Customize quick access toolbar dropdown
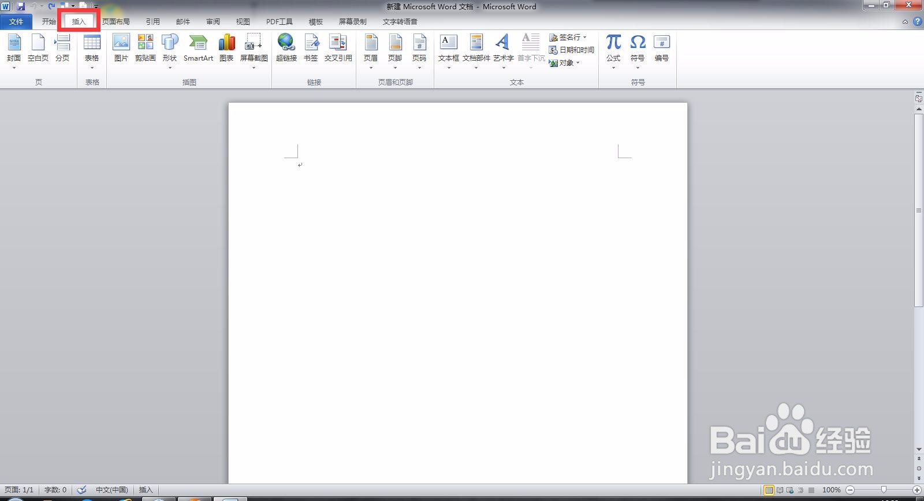The height and width of the screenshot is (501, 924). [x=96, y=6]
